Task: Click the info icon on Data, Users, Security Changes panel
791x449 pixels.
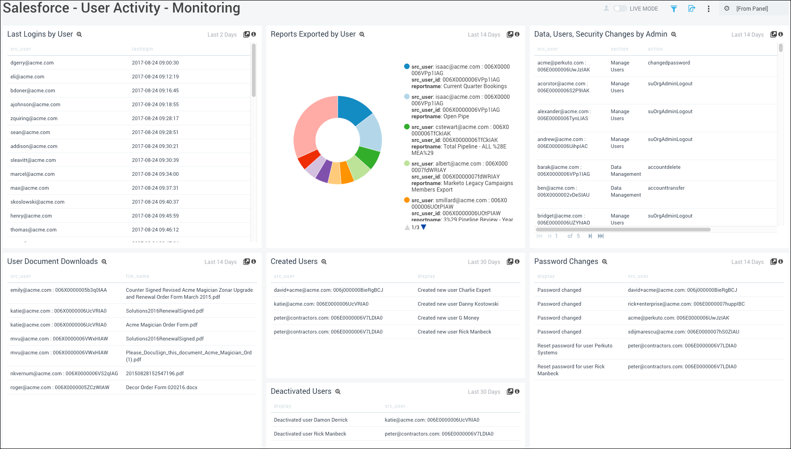Action: coord(780,34)
